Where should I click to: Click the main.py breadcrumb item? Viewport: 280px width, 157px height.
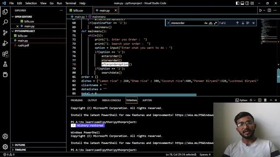tap(78, 17)
